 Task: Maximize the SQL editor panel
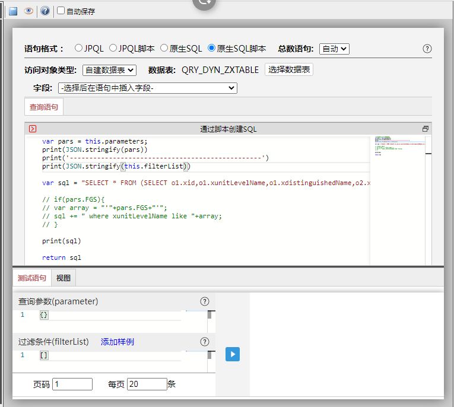point(425,129)
